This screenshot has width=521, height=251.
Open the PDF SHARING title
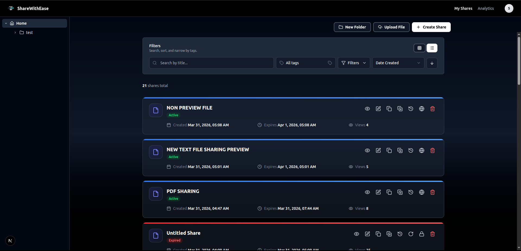(183, 191)
